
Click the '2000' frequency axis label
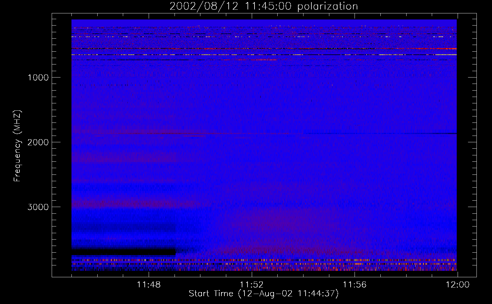[x=38, y=142]
